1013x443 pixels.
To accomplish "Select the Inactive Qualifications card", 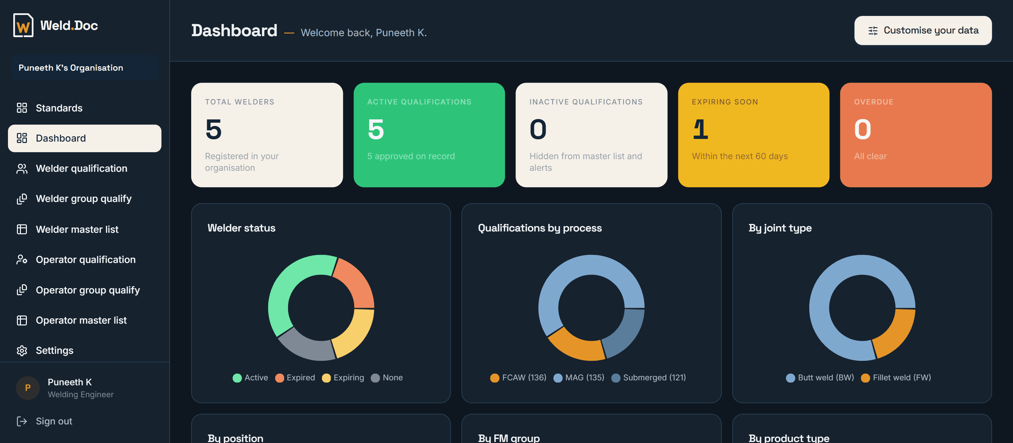I will click(x=591, y=135).
